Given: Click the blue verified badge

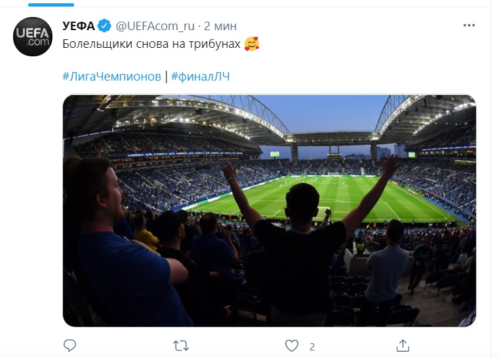Looking at the screenshot, I should (x=104, y=26).
